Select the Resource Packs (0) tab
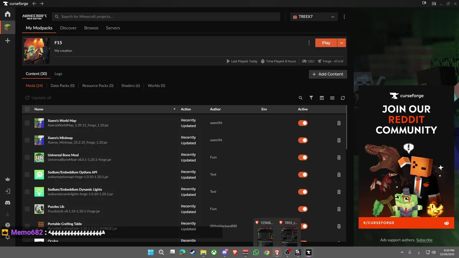Viewport: 459px width, 258px height. coord(98,86)
